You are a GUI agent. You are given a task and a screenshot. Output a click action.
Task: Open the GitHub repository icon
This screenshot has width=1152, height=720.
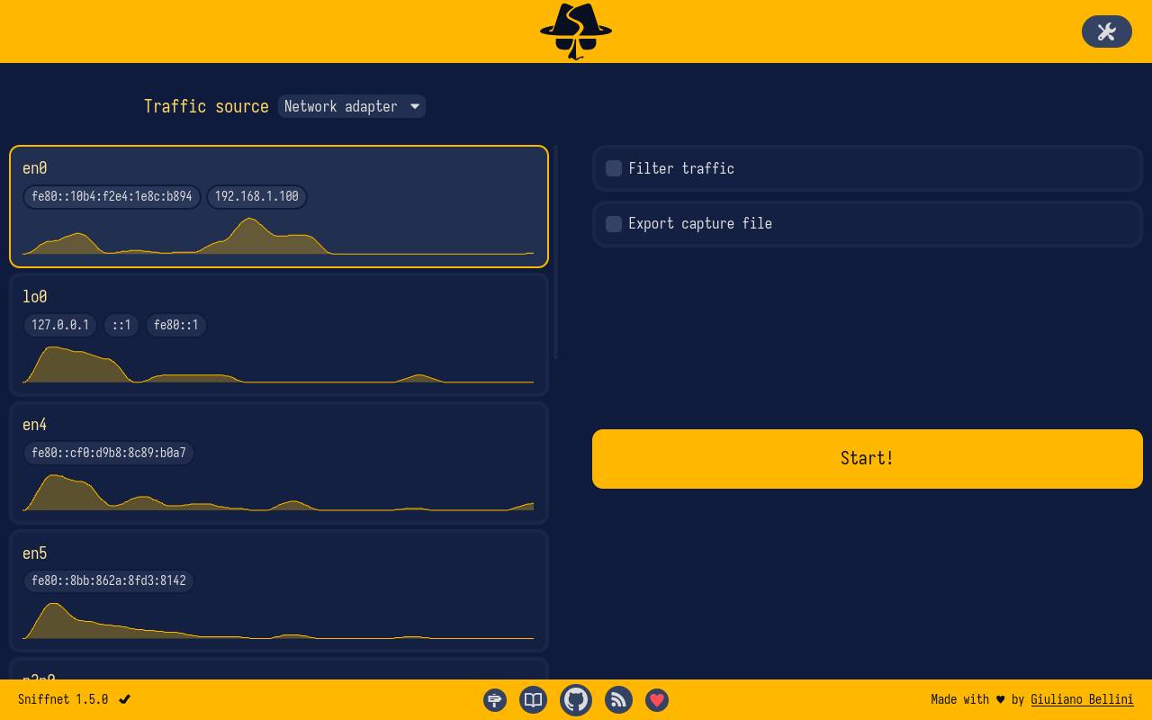[576, 700]
